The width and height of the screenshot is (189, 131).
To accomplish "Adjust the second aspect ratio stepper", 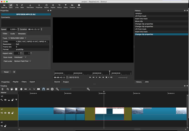I will click(31, 53).
